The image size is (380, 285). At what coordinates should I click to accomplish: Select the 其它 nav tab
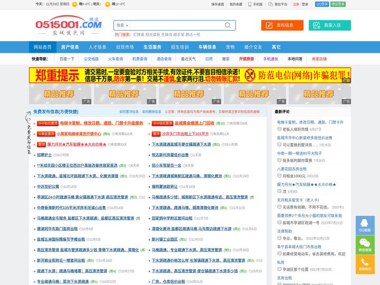tap(276, 47)
